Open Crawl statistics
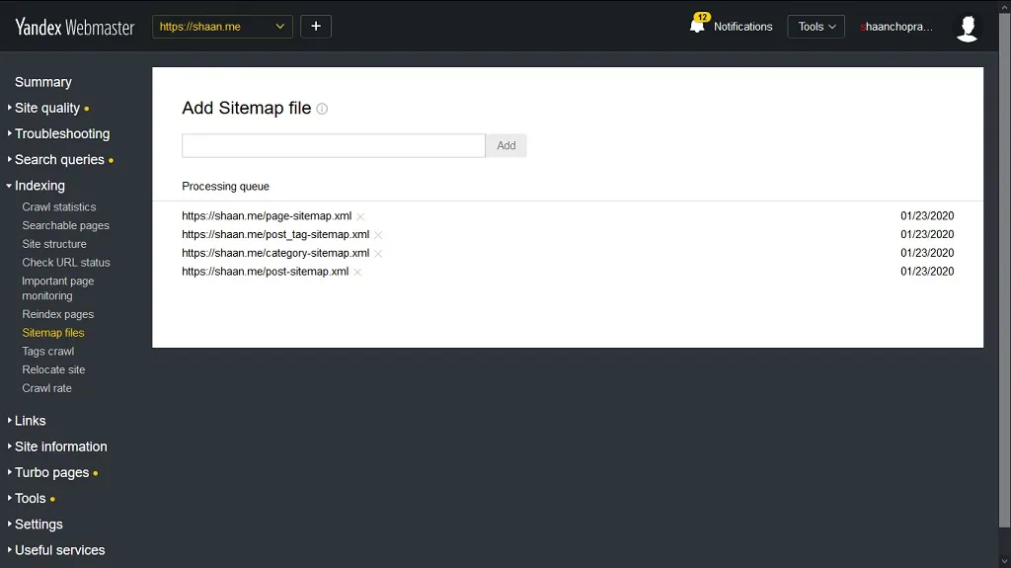This screenshot has height=568, width=1011. [x=58, y=206]
